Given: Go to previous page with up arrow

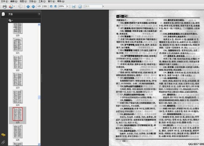Looking at the screenshot, I should [x=28, y=6].
